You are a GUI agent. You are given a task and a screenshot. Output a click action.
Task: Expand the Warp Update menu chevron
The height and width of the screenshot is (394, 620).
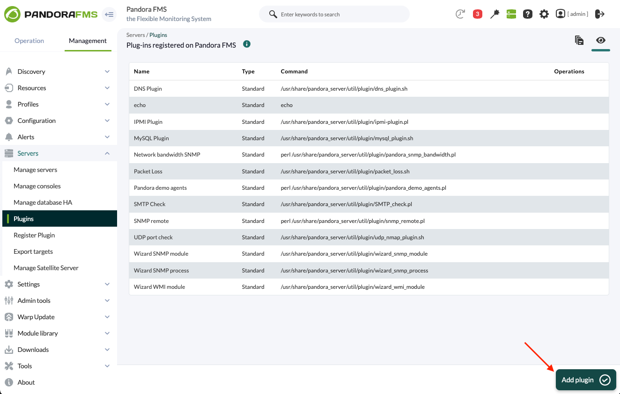[107, 317]
